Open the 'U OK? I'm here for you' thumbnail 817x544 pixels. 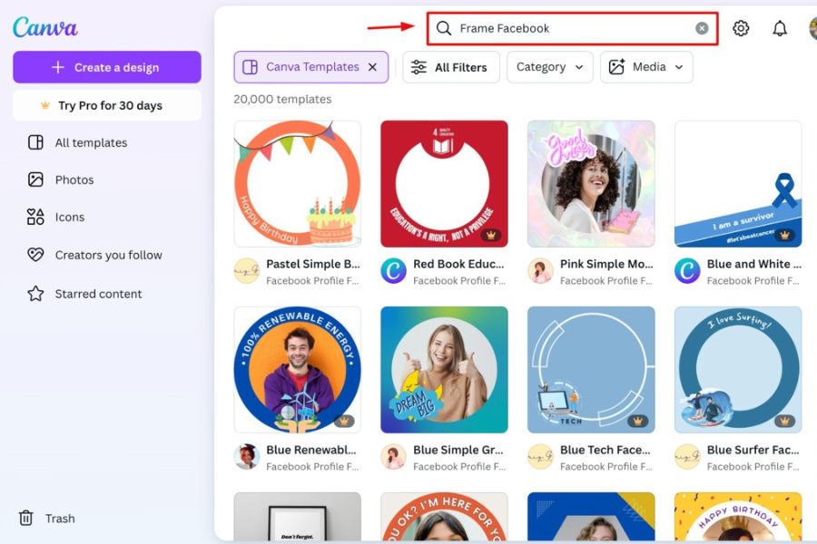pyautogui.click(x=445, y=517)
